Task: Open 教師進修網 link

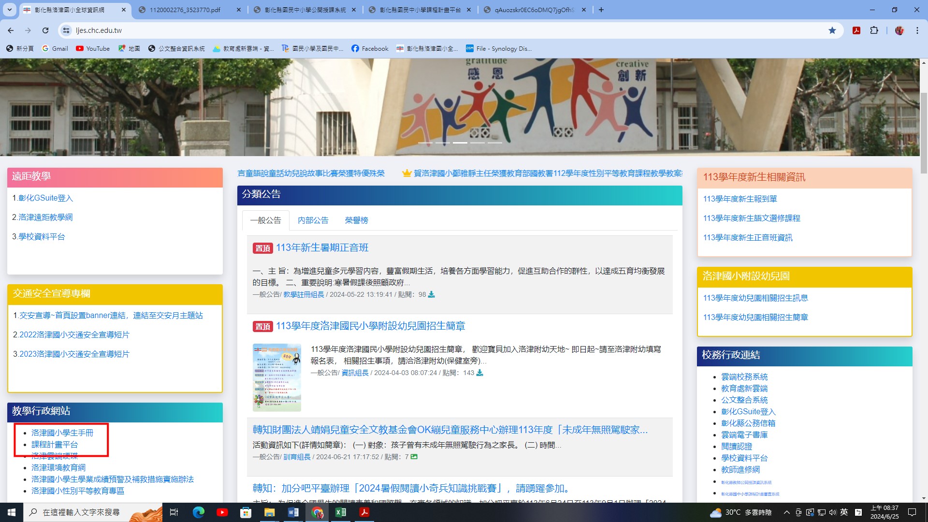Action: tap(740, 470)
